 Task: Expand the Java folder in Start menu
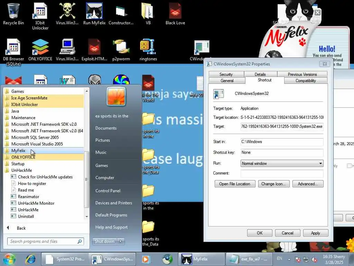coord(44,111)
